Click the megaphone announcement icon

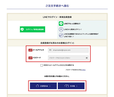(61, 35)
